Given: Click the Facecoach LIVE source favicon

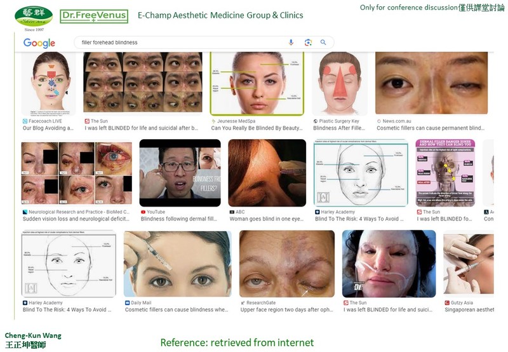Looking at the screenshot, I should click(25, 121).
